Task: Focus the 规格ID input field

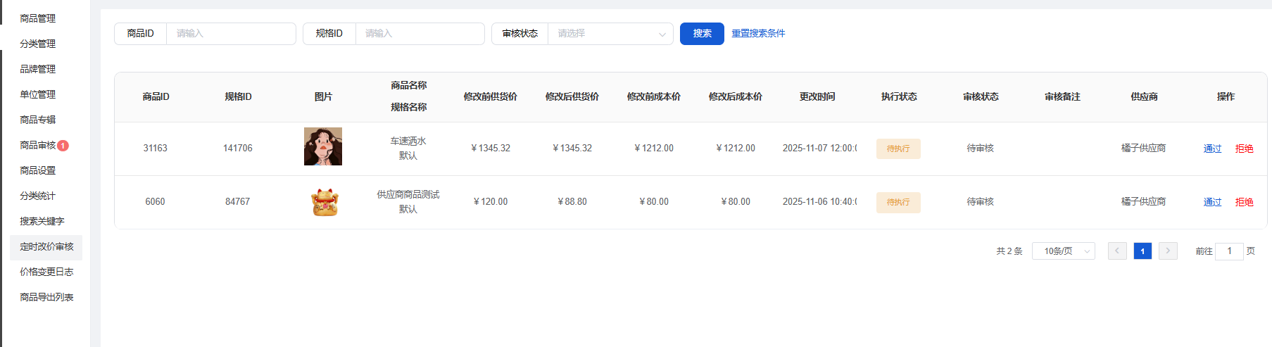Action: pos(419,34)
